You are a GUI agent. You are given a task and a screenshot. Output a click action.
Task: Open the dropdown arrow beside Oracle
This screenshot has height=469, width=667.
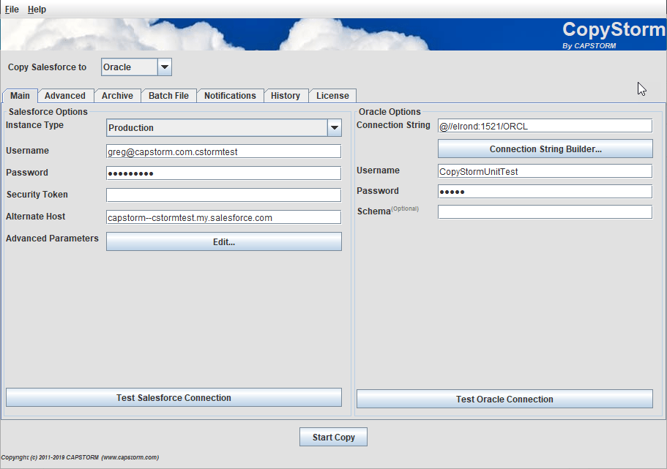pyautogui.click(x=165, y=67)
